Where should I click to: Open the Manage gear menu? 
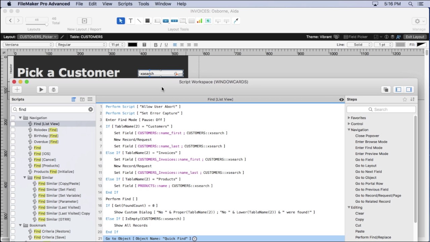pyautogui.click(x=419, y=21)
